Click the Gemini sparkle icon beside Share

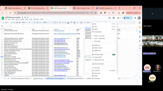[135, 18]
